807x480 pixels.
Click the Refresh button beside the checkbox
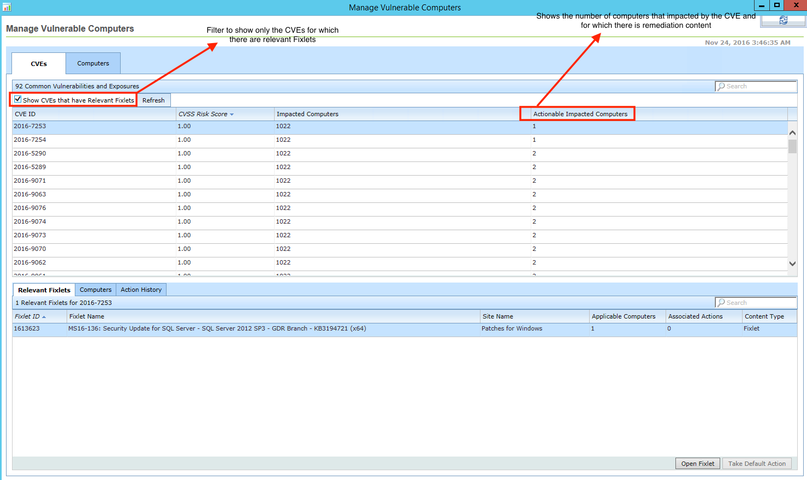[x=153, y=100]
